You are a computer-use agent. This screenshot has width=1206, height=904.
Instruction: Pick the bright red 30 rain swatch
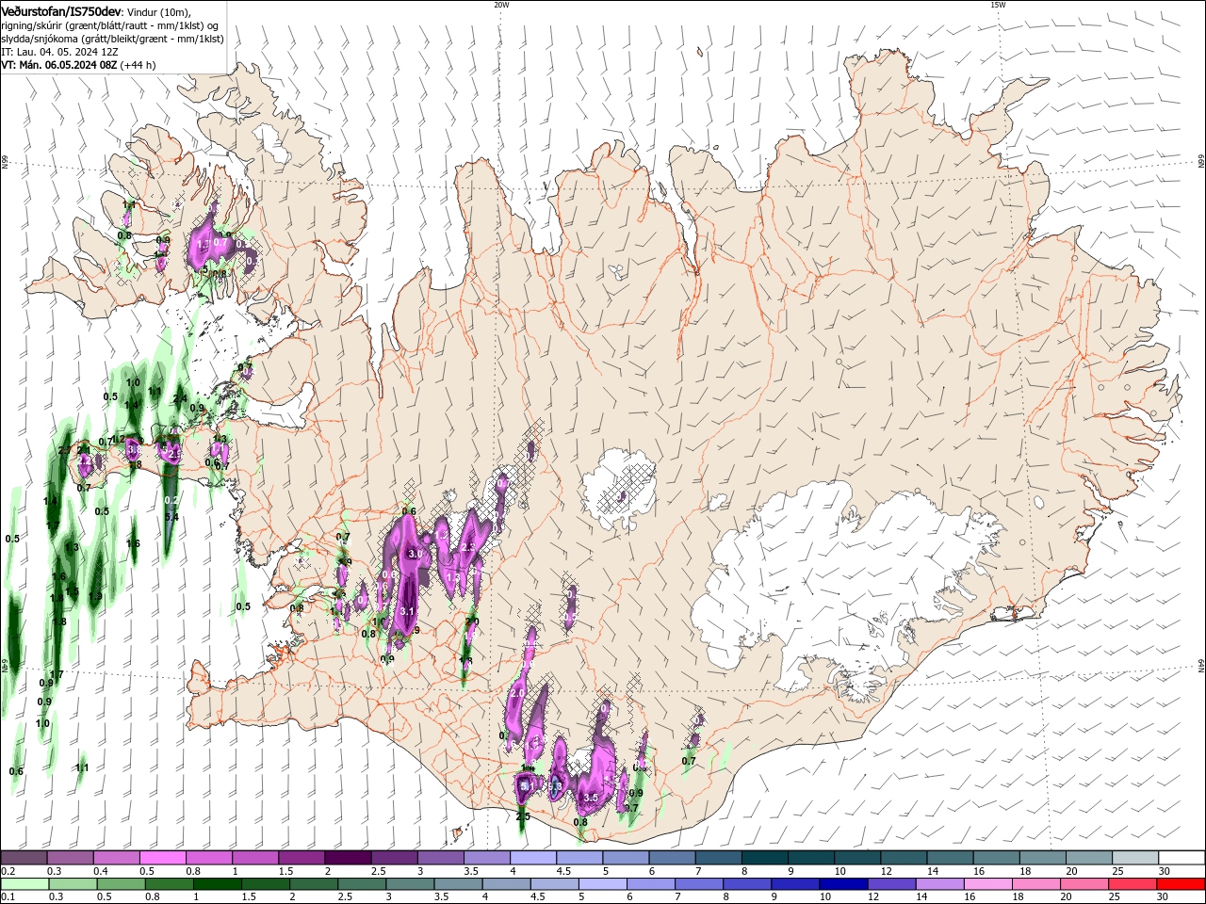(x=1182, y=884)
